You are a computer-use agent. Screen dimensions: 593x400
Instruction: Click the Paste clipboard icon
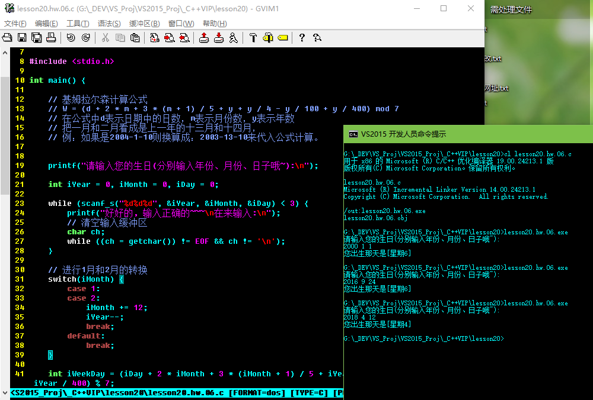tap(135, 38)
